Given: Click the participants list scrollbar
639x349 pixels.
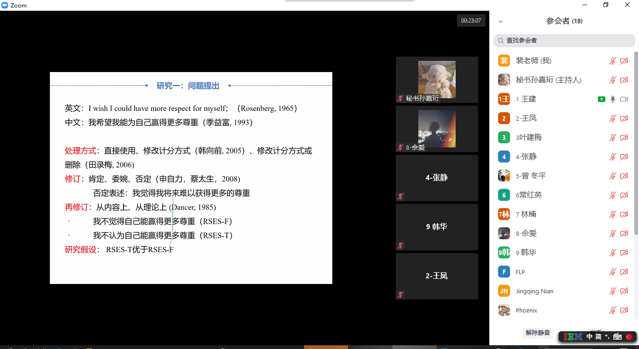Looking at the screenshot, I should [x=636, y=140].
